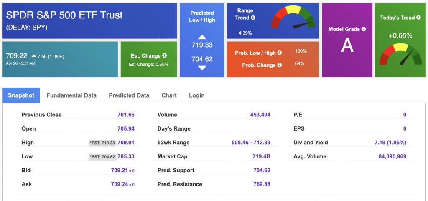
Task: Click the SPDR S&P 500 ETF Trust title
Action: (x=64, y=15)
